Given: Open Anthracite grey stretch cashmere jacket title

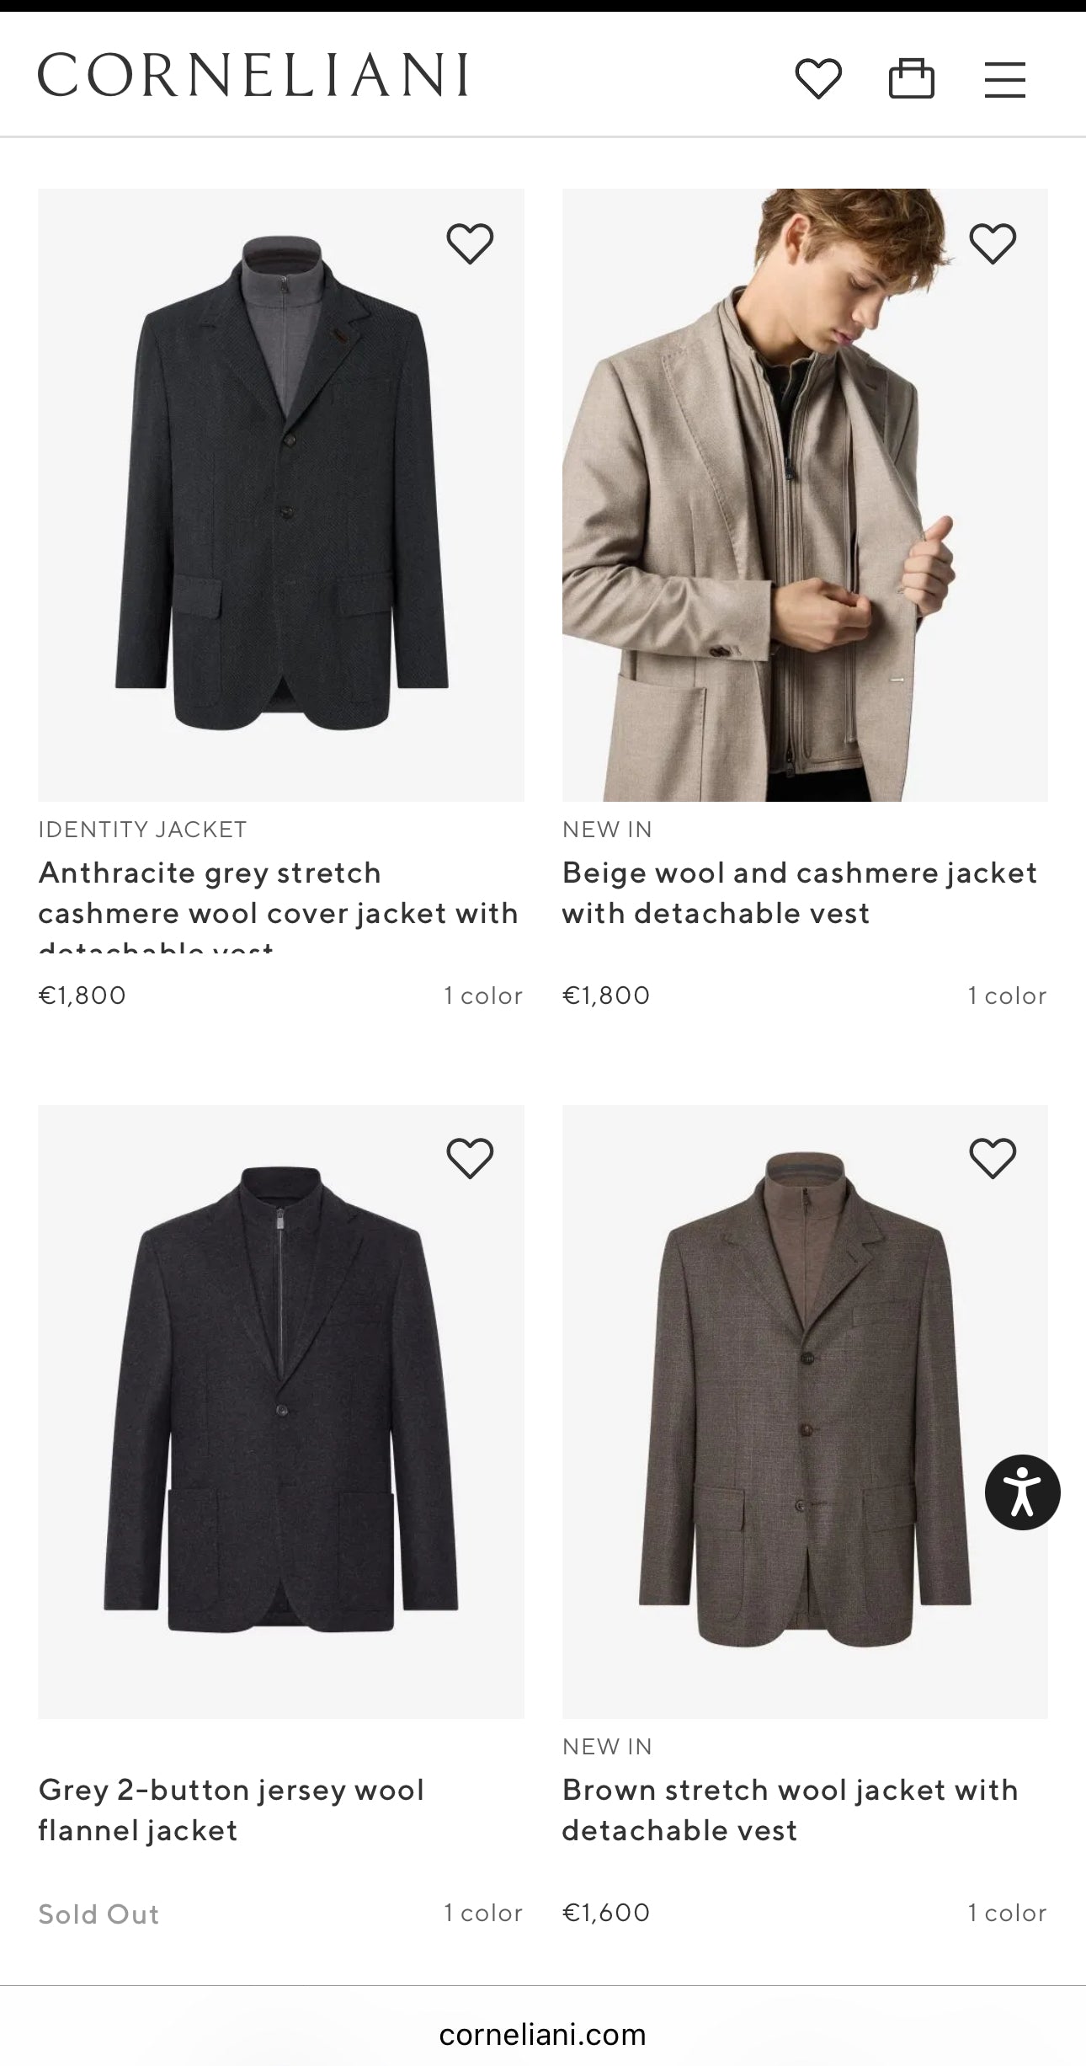Looking at the screenshot, I should coord(278,894).
